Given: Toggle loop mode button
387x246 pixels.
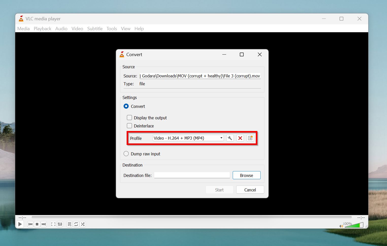Looking at the screenshot, I should 76,224.
